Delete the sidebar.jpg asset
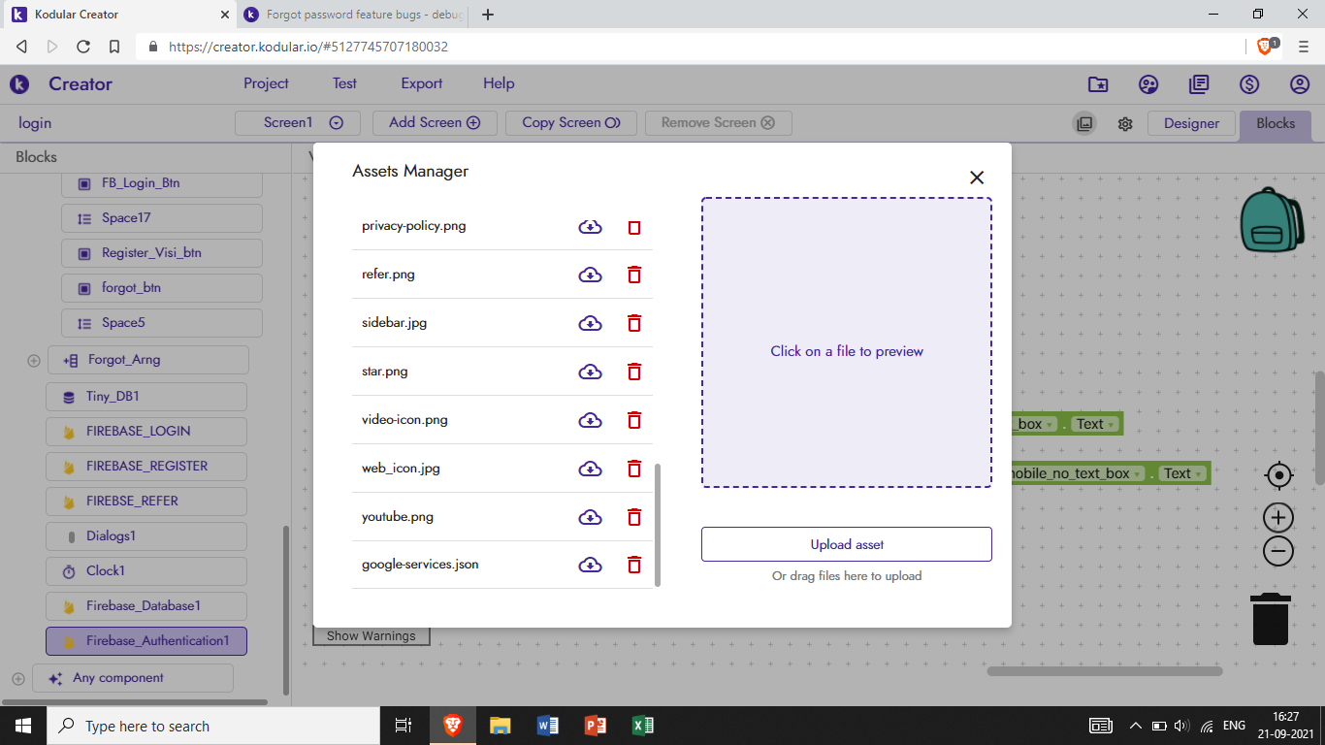Image resolution: width=1325 pixels, height=745 pixels. (634, 323)
